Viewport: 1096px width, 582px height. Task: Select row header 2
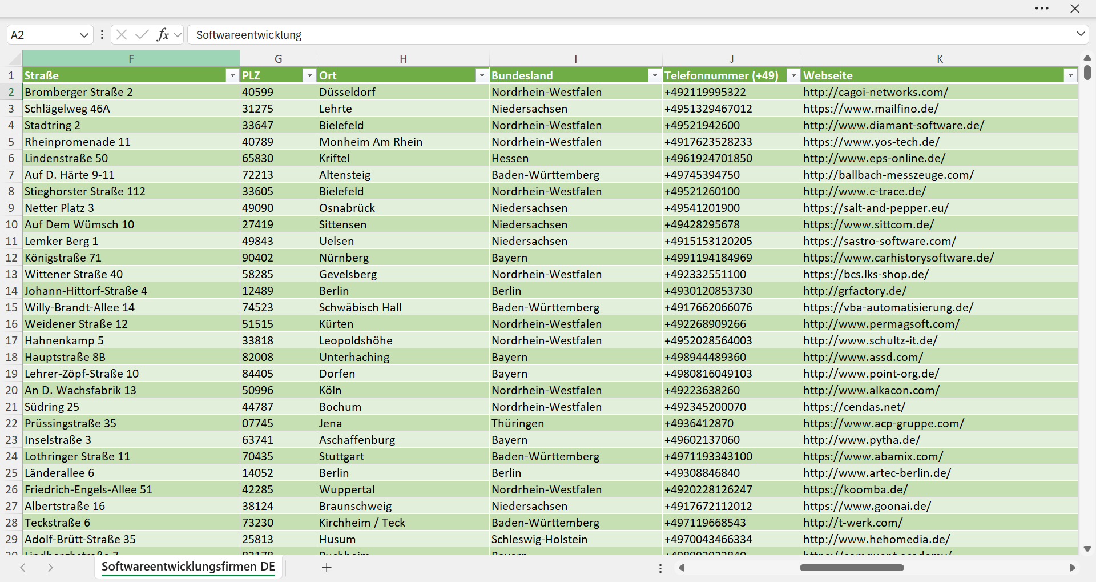(11, 92)
